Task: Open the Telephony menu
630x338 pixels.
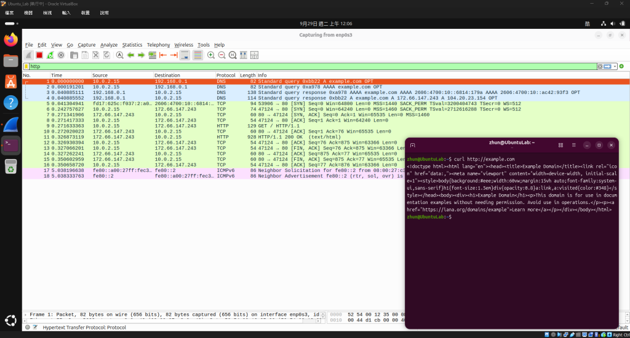Action: coord(158,45)
